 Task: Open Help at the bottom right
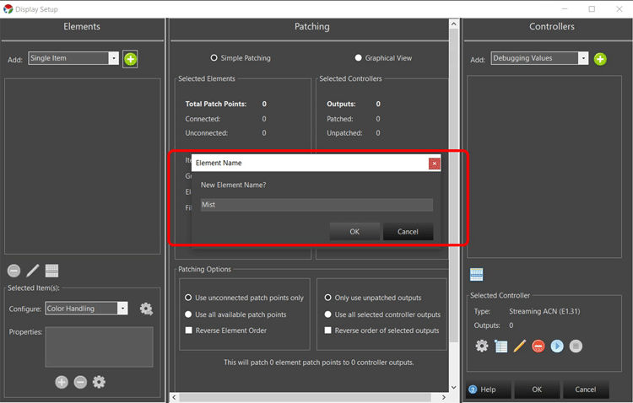click(482, 390)
